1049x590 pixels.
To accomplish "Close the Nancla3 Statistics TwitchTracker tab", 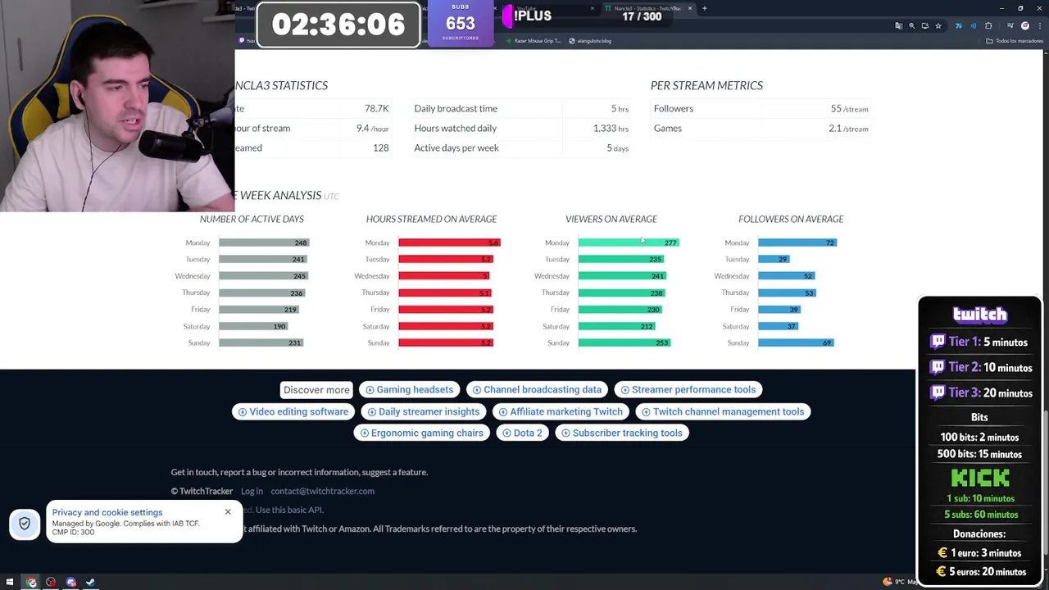I will click(690, 8).
